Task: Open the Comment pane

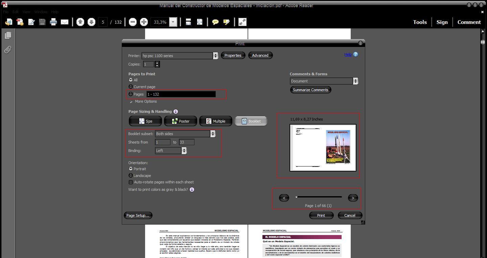Action: (x=469, y=22)
